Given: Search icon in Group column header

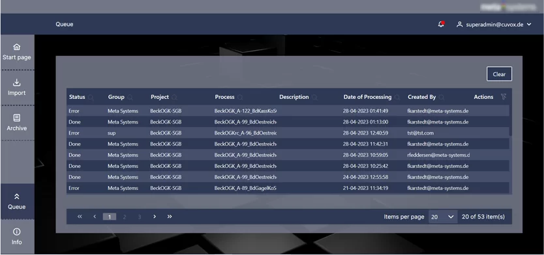Looking at the screenshot, I should point(130,98).
